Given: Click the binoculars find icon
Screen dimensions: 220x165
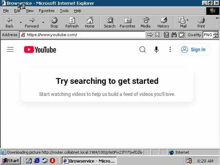Looking at the screenshot, I should [x=174, y=35].
